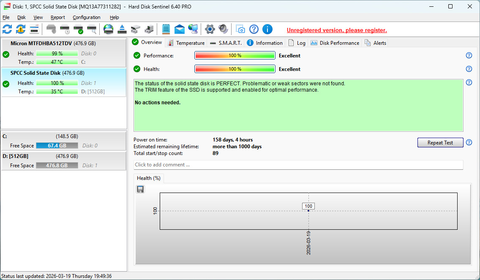The width and height of the screenshot is (480, 280).
Task: Click the Repeat Test button
Action: coord(440,143)
